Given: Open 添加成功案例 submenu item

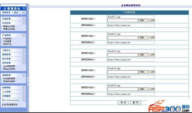Looking at the screenshot, I should 9,81.
